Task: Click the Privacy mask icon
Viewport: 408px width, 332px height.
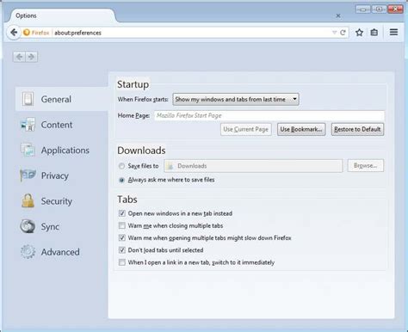Action: pyautogui.click(x=28, y=175)
